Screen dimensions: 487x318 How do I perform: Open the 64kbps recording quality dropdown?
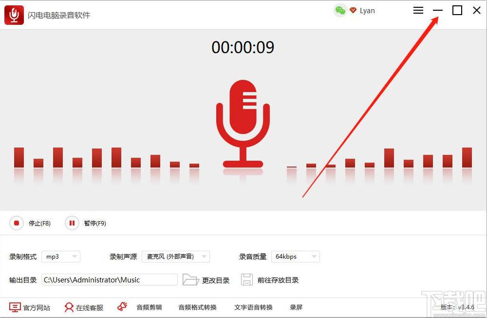295,257
